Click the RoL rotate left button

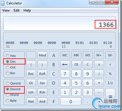(x=31, y=74)
